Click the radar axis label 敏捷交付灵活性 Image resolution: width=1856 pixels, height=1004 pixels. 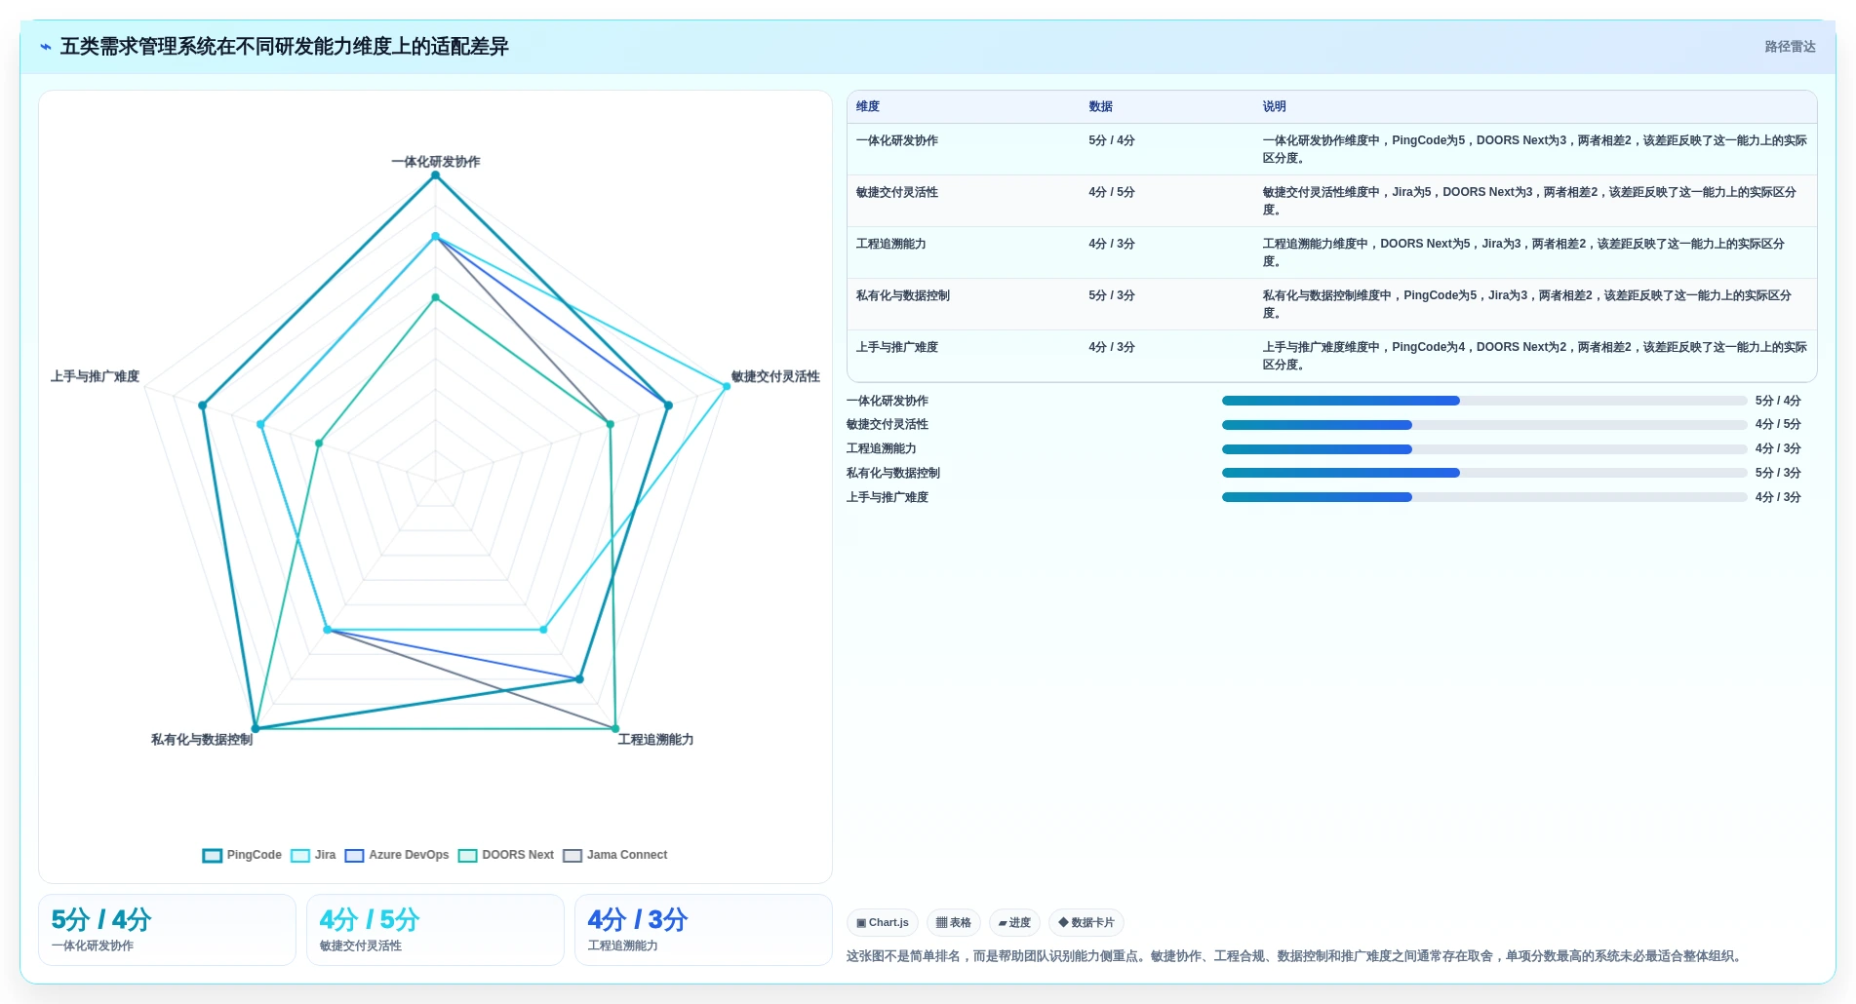[775, 376]
